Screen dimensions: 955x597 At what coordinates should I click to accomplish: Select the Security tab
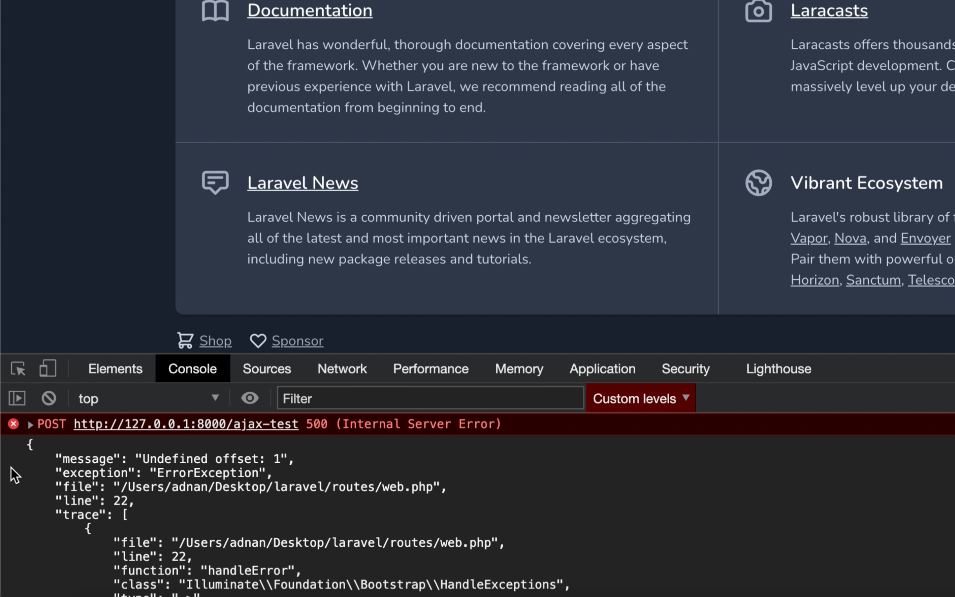[x=685, y=369]
